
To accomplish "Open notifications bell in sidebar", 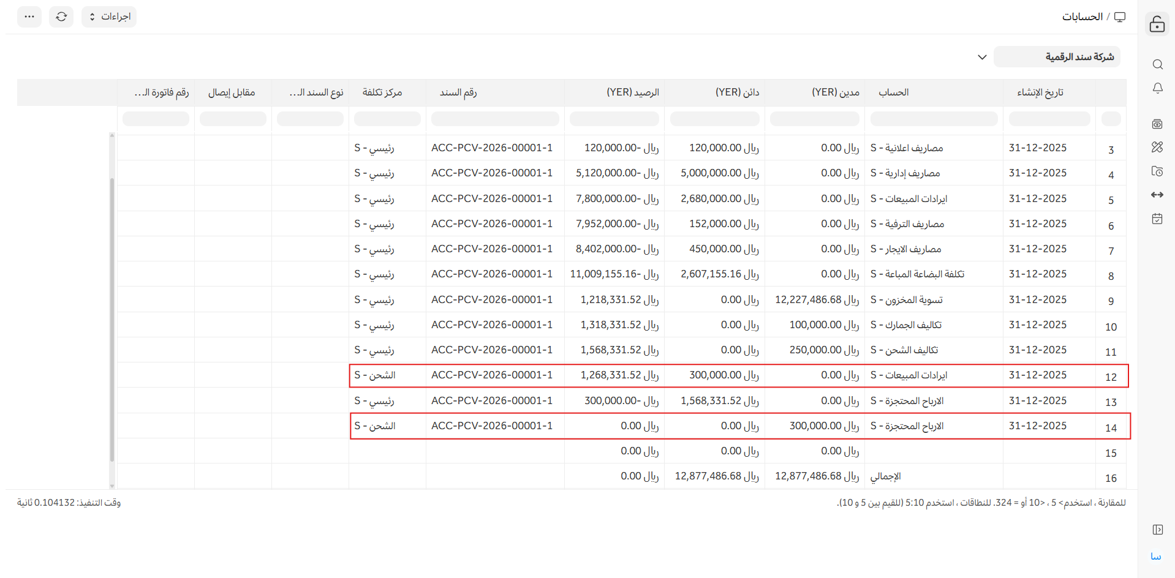I will 1157,89.
